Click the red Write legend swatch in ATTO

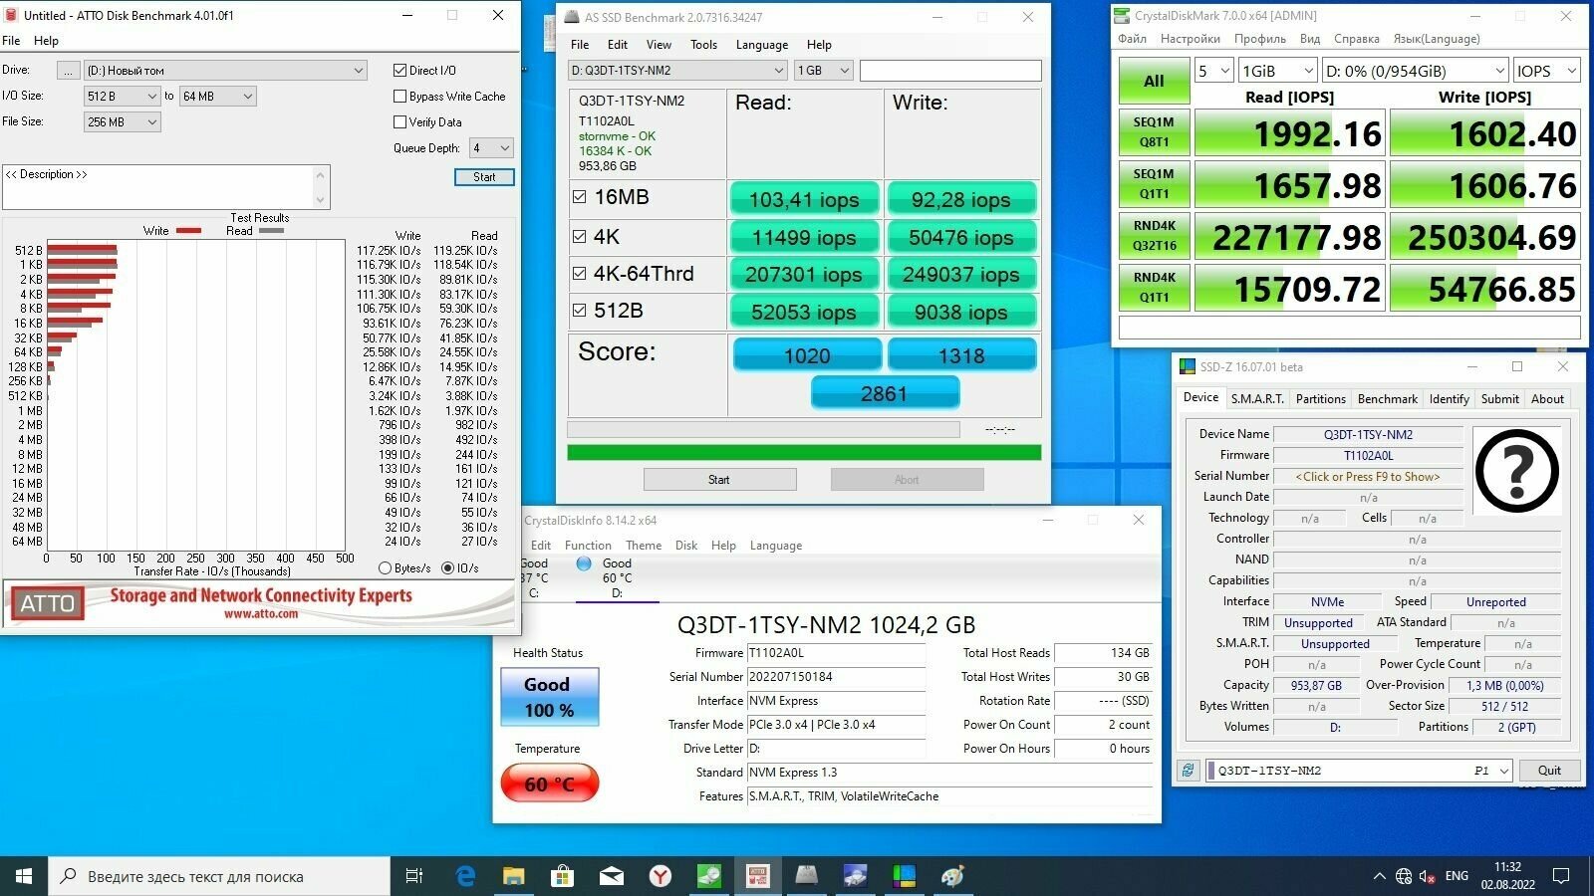coord(188,231)
